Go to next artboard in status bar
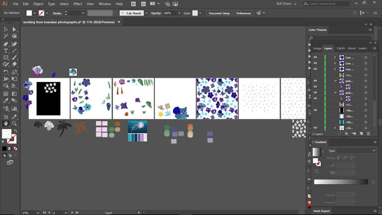Viewport: 382px width, 215px height. (72, 213)
